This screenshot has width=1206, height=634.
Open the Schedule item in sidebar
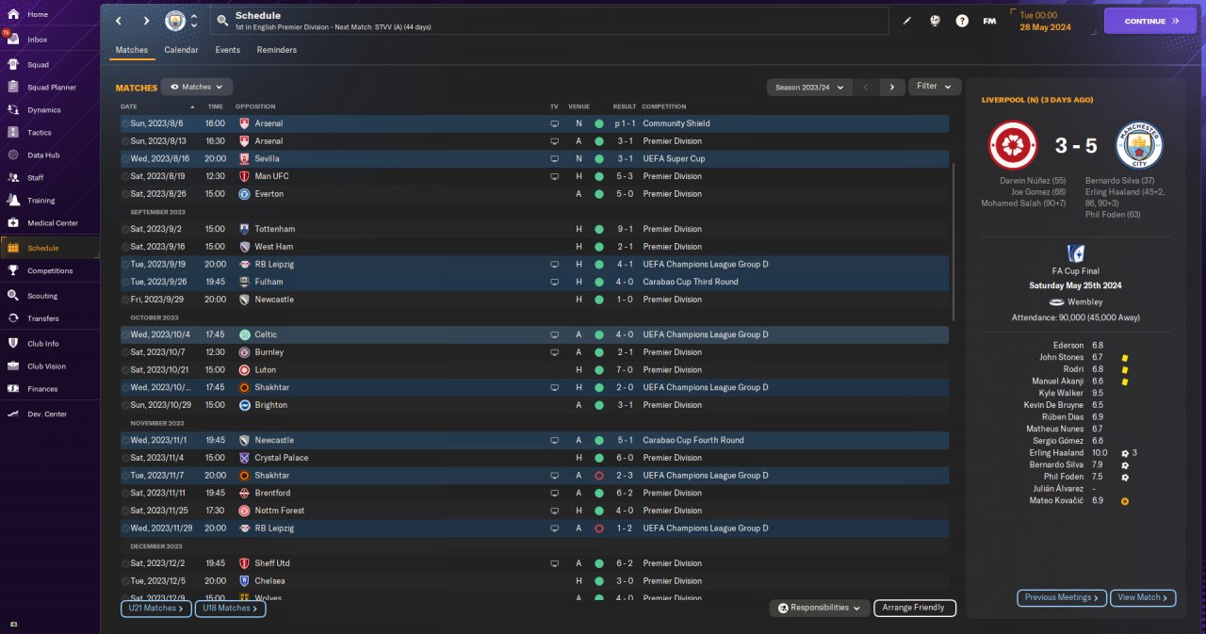[51, 248]
